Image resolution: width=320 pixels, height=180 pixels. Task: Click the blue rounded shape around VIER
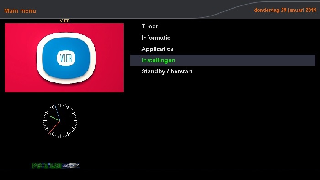pos(66,58)
